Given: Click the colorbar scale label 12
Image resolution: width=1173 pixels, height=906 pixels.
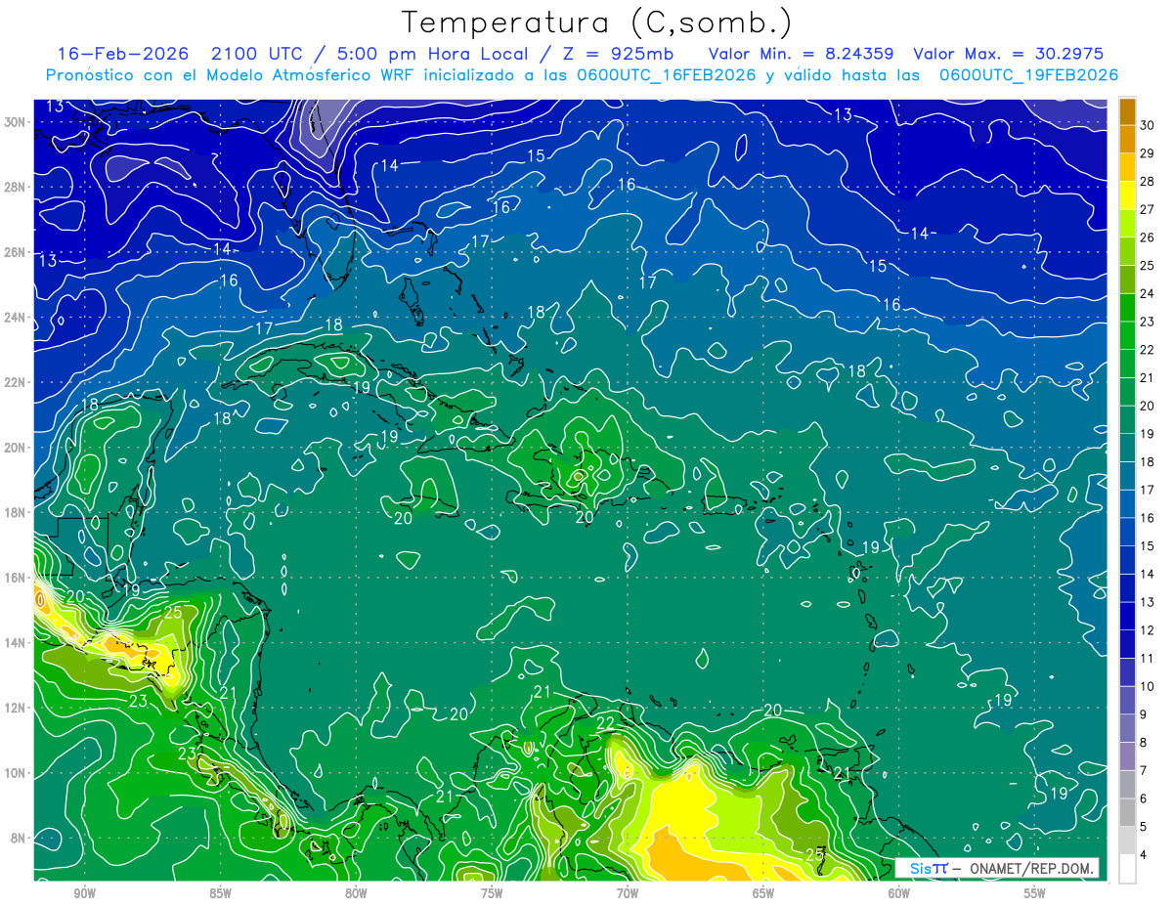Looking at the screenshot, I should (x=1149, y=630).
